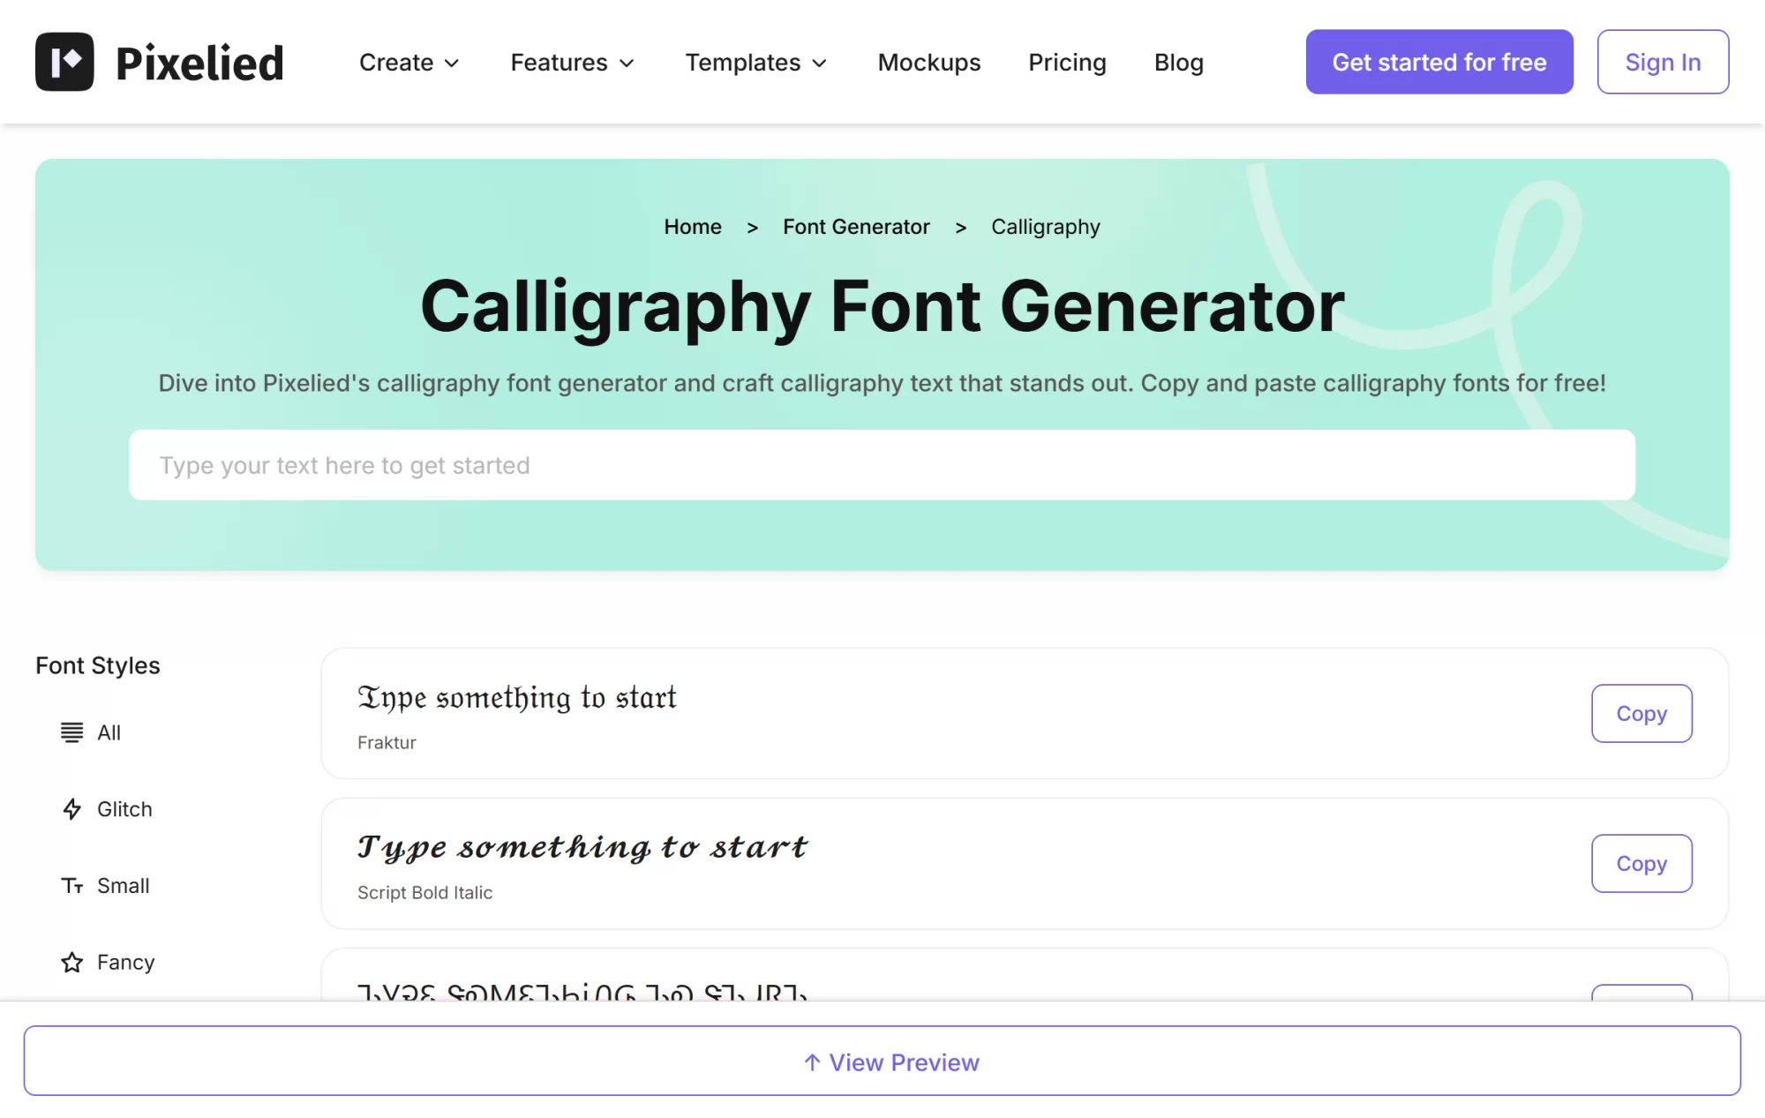Focus the text input field
The height and width of the screenshot is (1118, 1765).
coord(882,465)
